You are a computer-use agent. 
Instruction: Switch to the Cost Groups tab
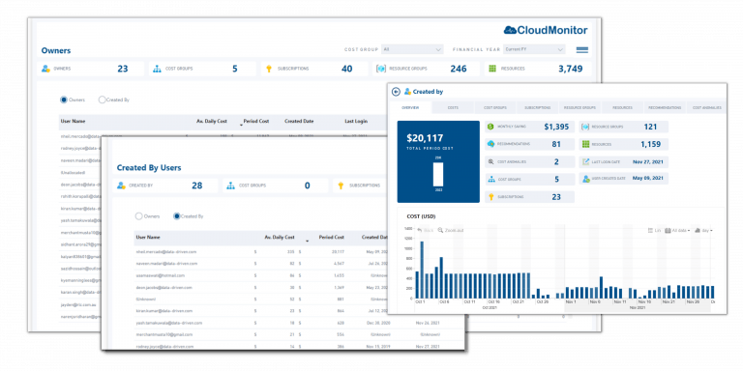pos(495,108)
